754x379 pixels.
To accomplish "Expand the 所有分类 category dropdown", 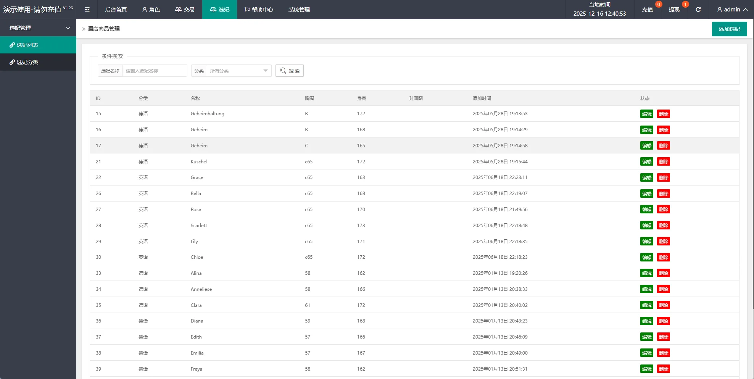I will 238,71.
